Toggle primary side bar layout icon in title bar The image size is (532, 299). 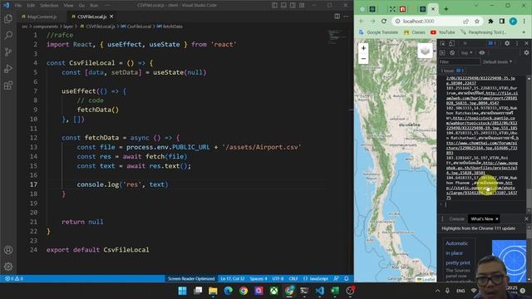(274, 5)
